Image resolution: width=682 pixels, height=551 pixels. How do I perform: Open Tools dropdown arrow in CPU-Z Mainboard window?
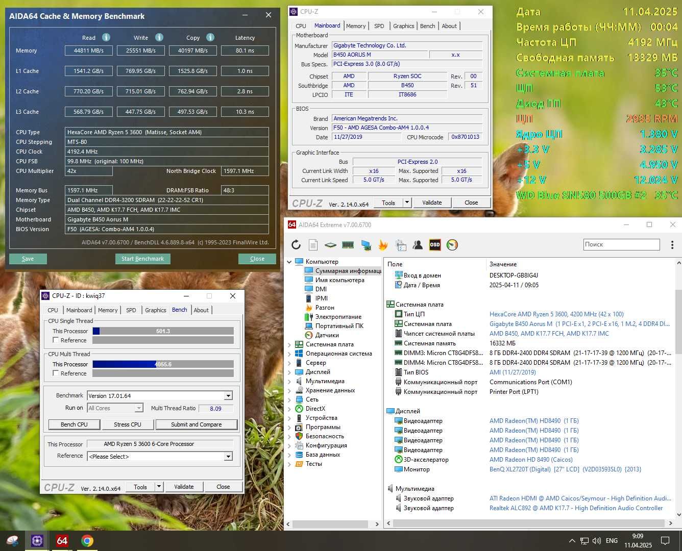(407, 203)
